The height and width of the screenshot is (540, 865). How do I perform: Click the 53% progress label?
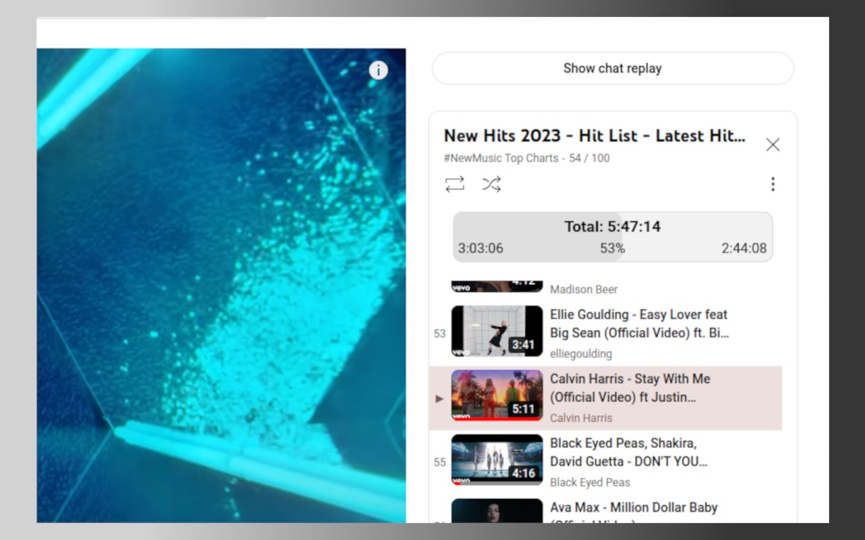point(612,248)
